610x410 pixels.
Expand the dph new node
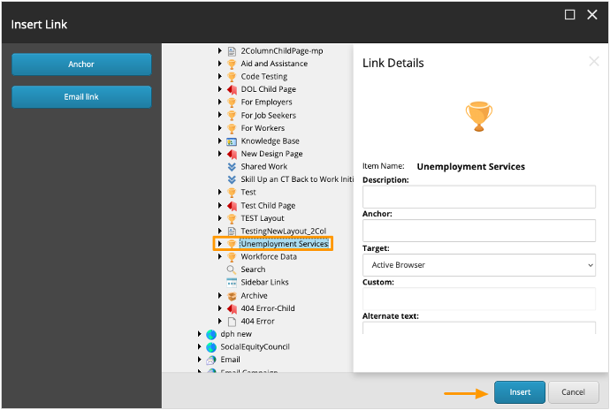pyautogui.click(x=200, y=335)
